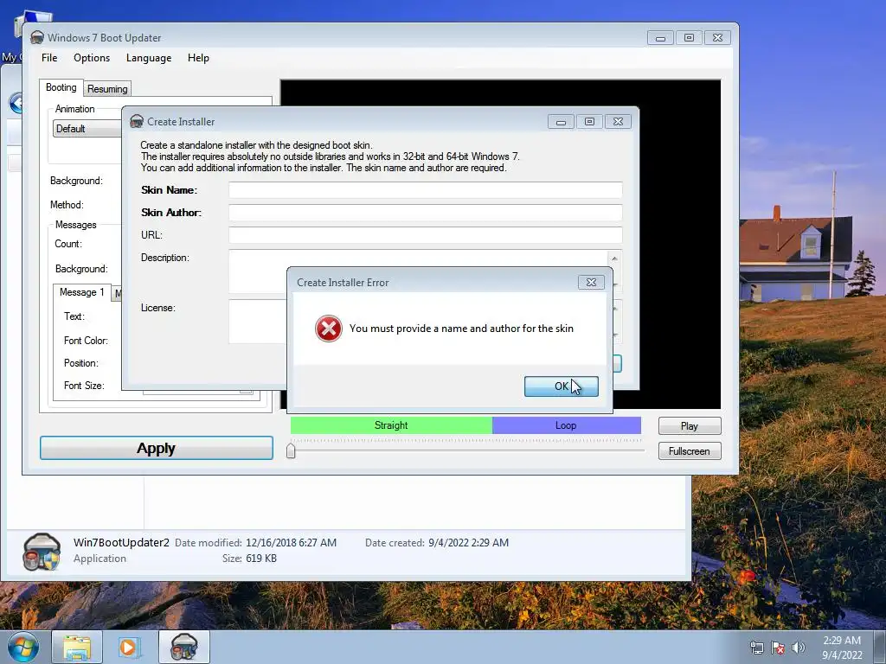Click the Date modified value 12/16/2018 6:27 AM

tap(291, 543)
